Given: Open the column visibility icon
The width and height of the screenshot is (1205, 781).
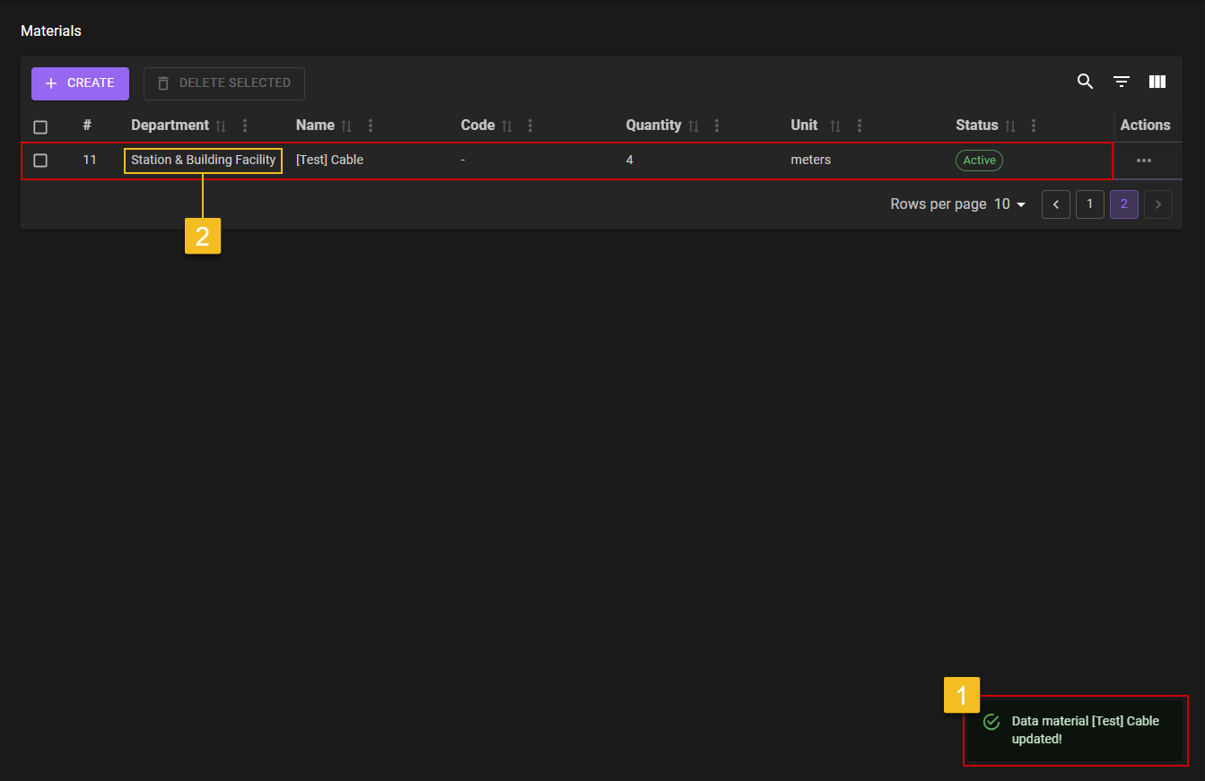Looking at the screenshot, I should 1157,82.
